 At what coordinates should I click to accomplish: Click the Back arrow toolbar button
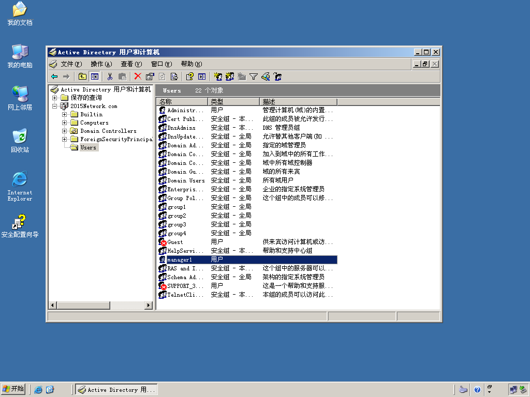54,77
